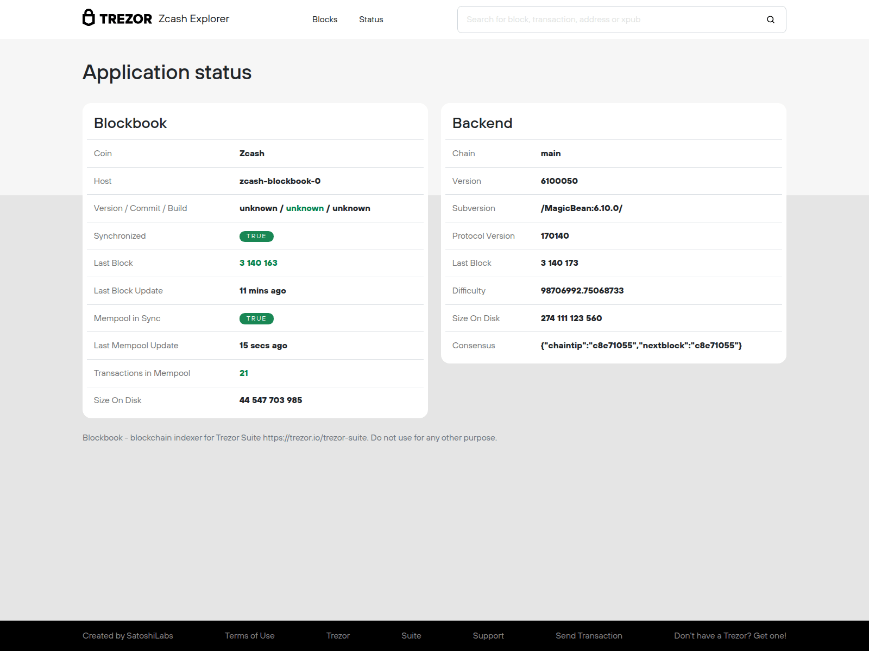Open the Status menu item

point(371,20)
